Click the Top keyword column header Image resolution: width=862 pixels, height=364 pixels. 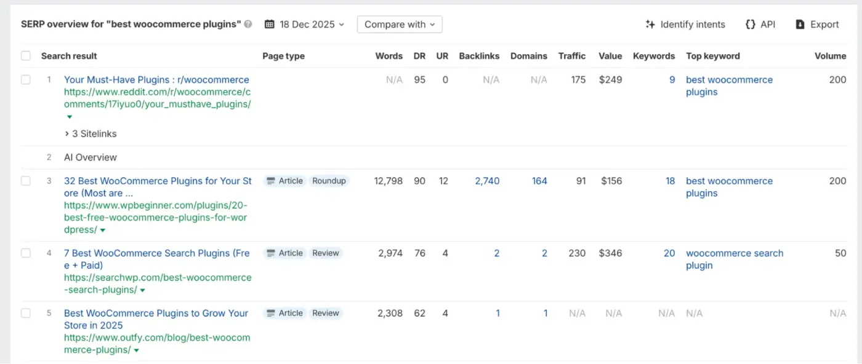pos(713,56)
